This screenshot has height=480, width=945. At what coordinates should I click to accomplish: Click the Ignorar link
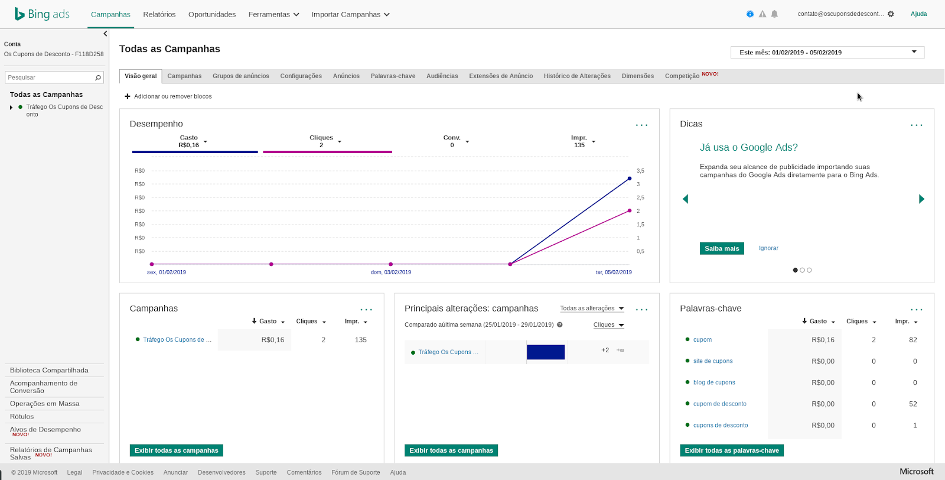(768, 248)
